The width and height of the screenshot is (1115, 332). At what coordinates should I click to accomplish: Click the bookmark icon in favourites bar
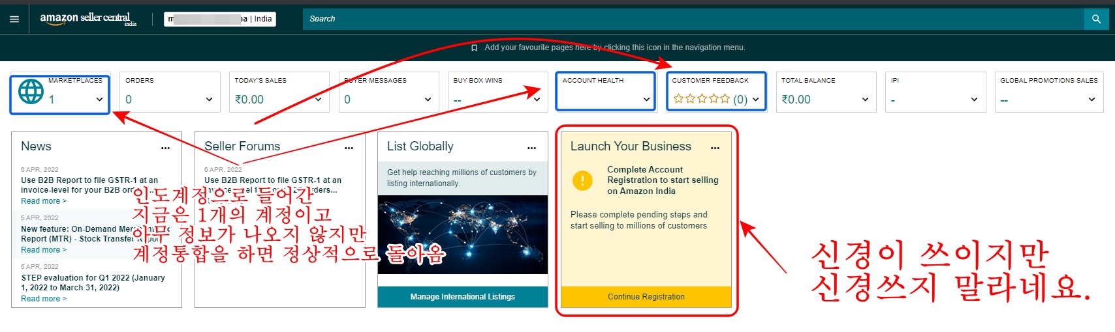(x=475, y=48)
